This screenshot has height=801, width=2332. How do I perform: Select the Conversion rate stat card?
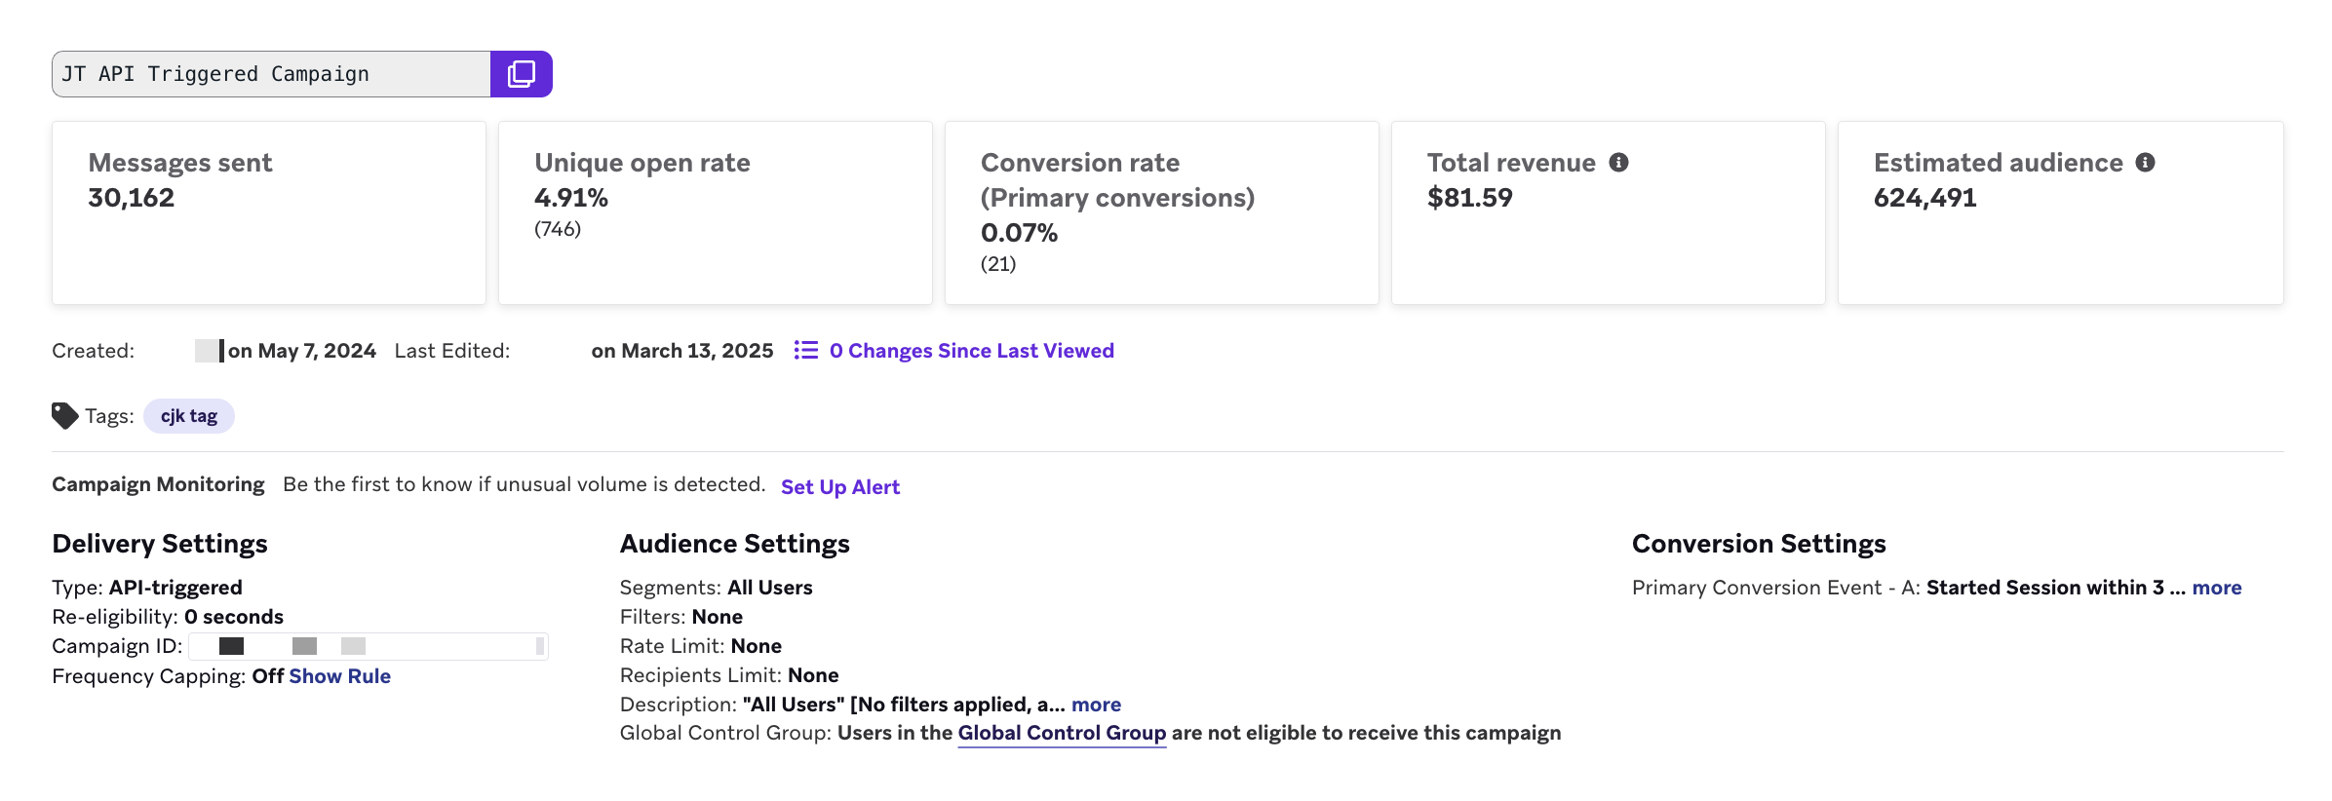[x=1162, y=212]
